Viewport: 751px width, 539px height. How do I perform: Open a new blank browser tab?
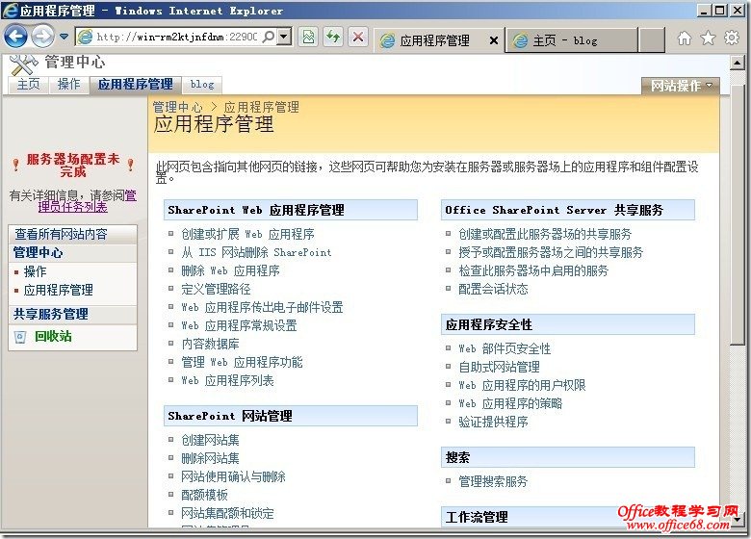click(652, 39)
